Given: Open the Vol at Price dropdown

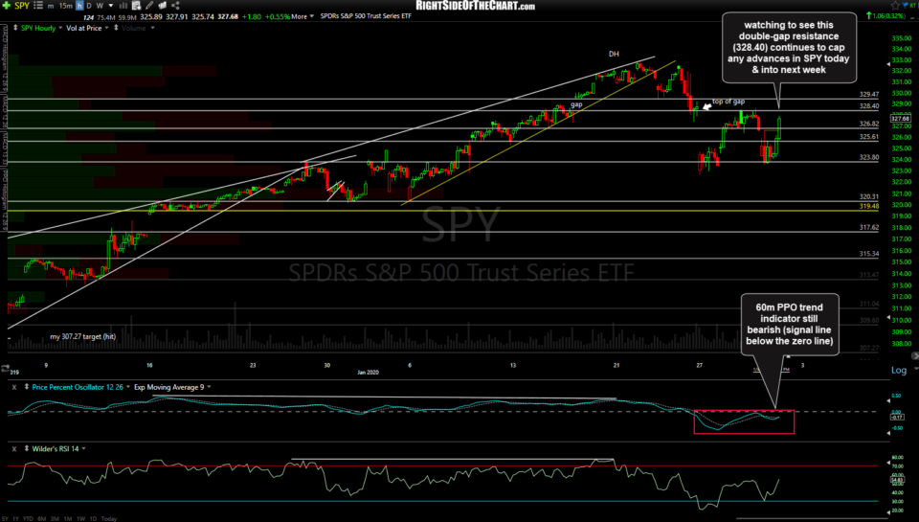Looking at the screenshot, I should (106, 28).
